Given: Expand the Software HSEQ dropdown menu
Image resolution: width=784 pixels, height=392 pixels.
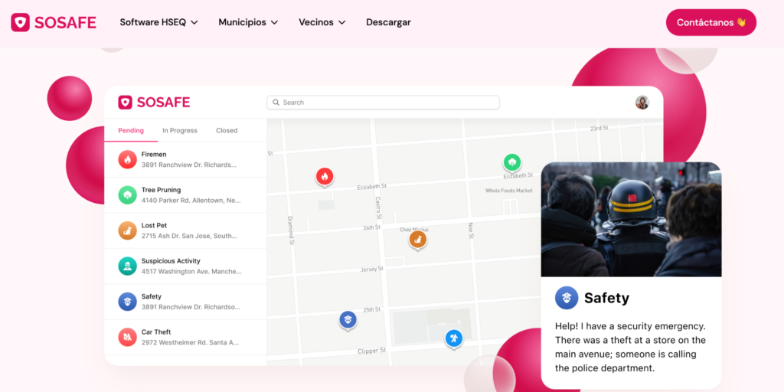Looking at the screenshot, I should [x=158, y=22].
